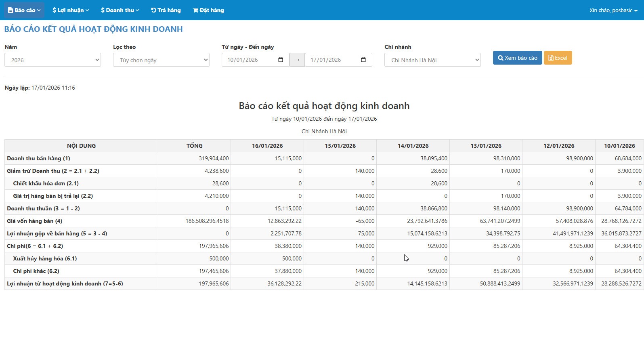Click the arrow between date fields

[297, 60]
